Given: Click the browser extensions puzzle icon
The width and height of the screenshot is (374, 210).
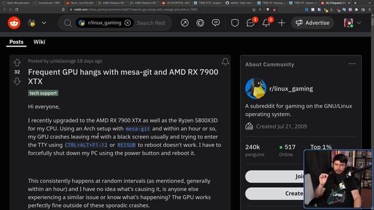Looking at the screenshot, I should (x=356, y=9).
